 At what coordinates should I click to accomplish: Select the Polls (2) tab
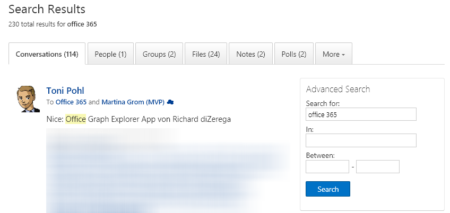click(294, 54)
